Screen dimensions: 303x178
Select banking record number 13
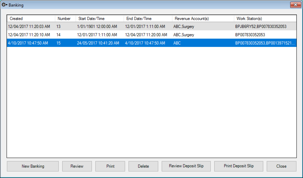[58, 27]
